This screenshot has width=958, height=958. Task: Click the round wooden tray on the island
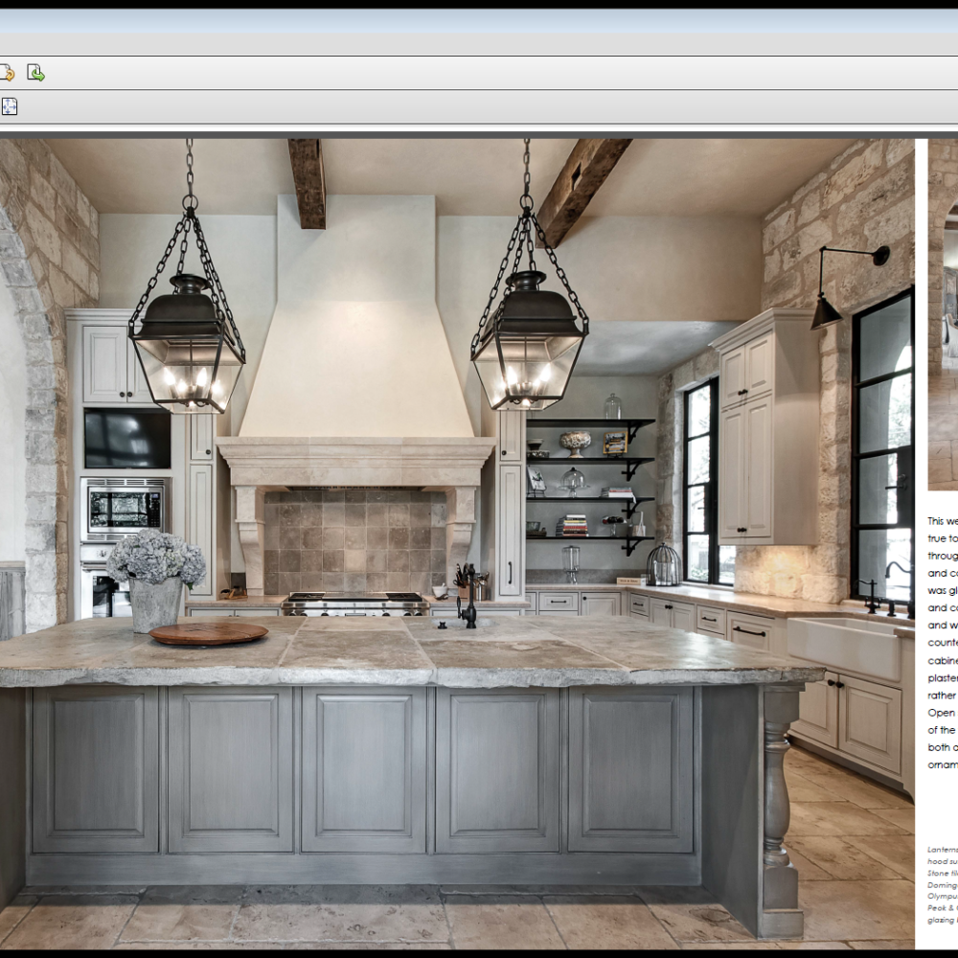pyautogui.click(x=209, y=633)
